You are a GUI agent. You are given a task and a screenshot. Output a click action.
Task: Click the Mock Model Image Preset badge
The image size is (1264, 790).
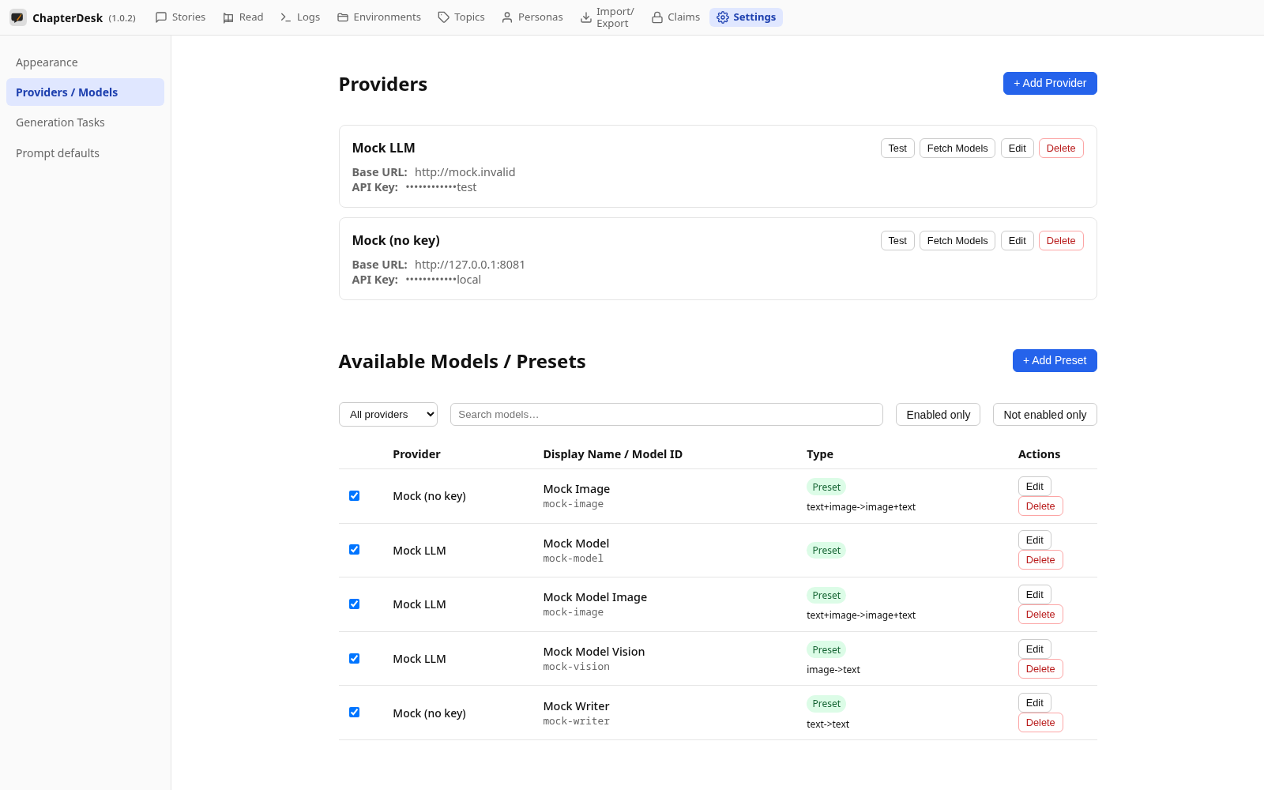[826, 596]
